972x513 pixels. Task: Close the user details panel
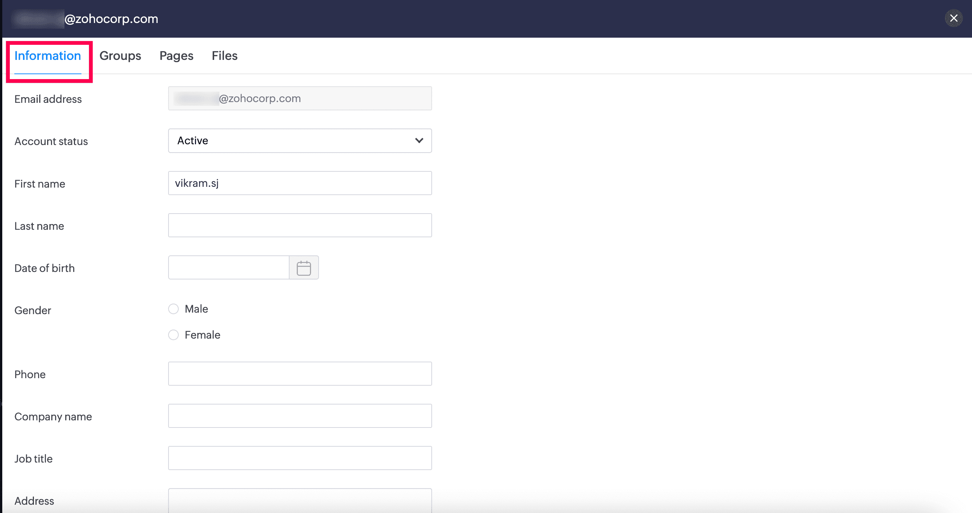(x=954, y=18)
